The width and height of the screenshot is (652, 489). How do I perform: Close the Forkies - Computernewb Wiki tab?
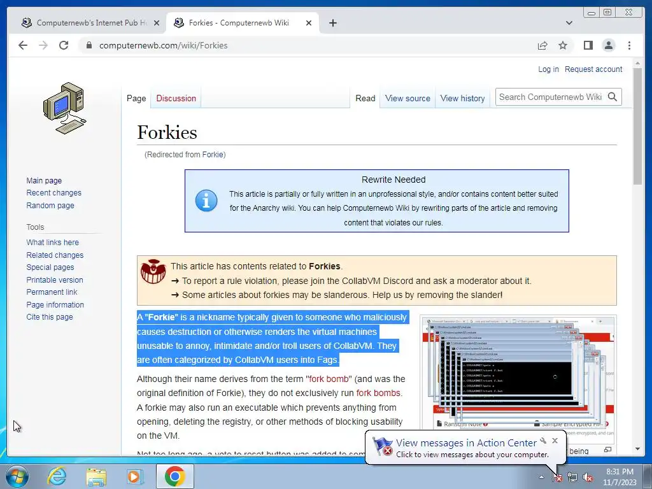309,23
